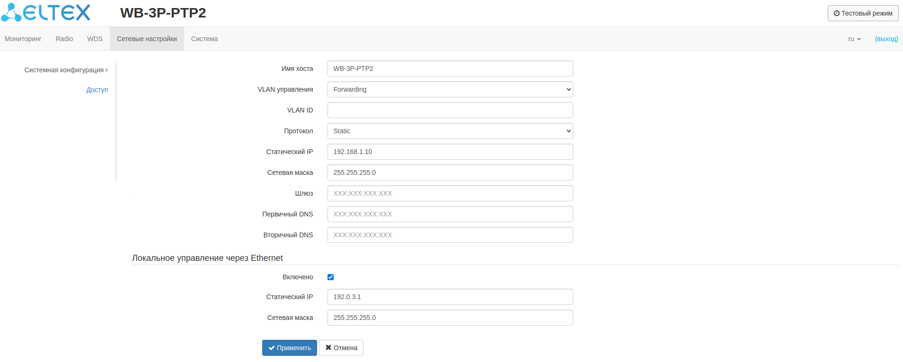Screen dimensions: 903x362
Task: Click the (выход) logout link
Action: (x=886, y=39)
